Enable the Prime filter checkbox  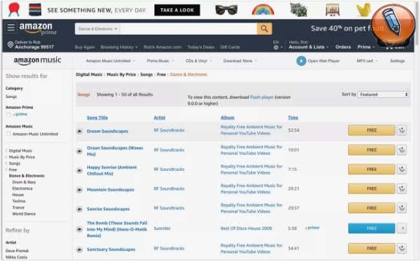(8, 115)
